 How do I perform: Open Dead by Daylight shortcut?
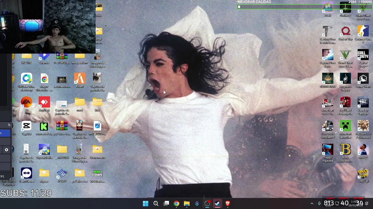click(363, 106)
